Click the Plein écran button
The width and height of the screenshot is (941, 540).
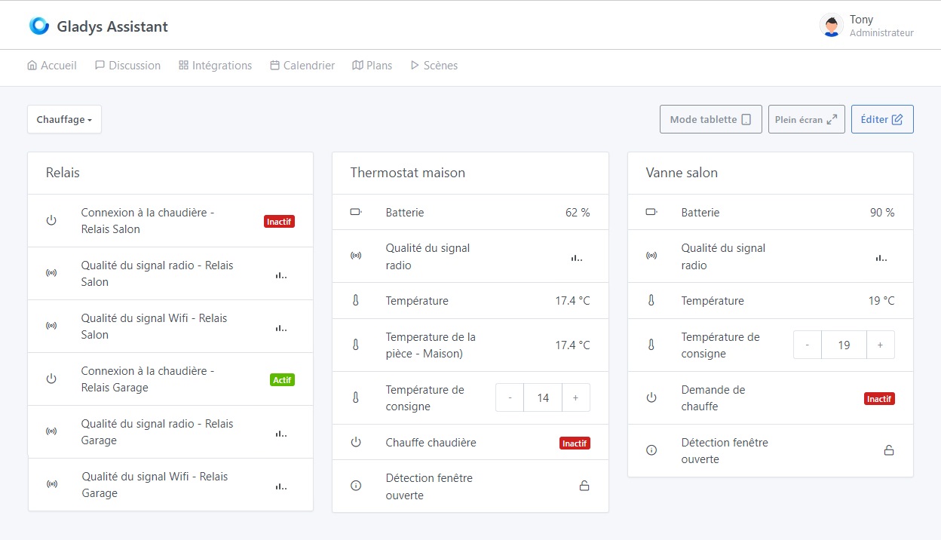[806, 118]
